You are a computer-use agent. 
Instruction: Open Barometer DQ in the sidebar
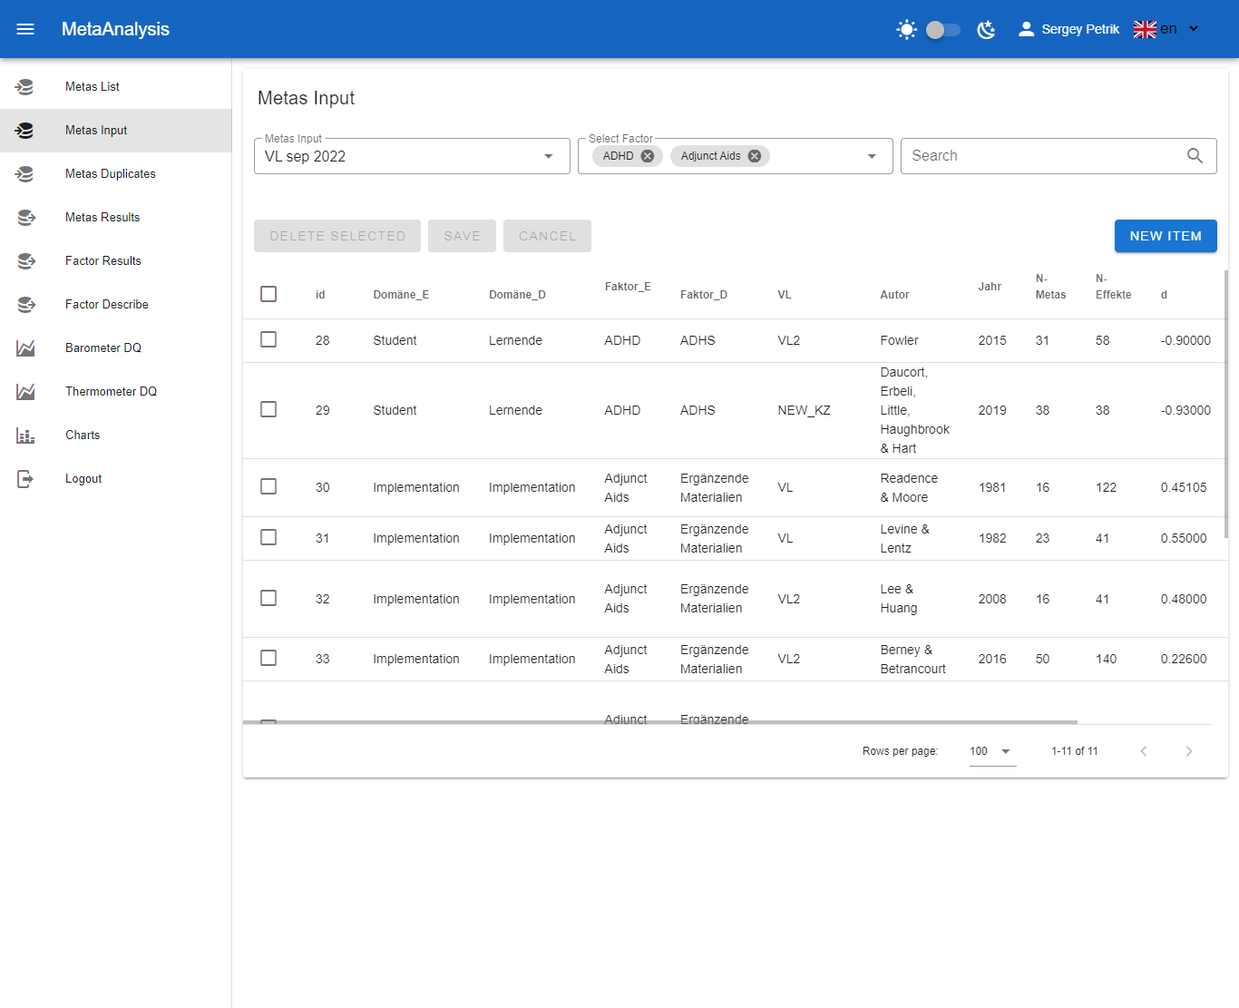tap(116, 348)
